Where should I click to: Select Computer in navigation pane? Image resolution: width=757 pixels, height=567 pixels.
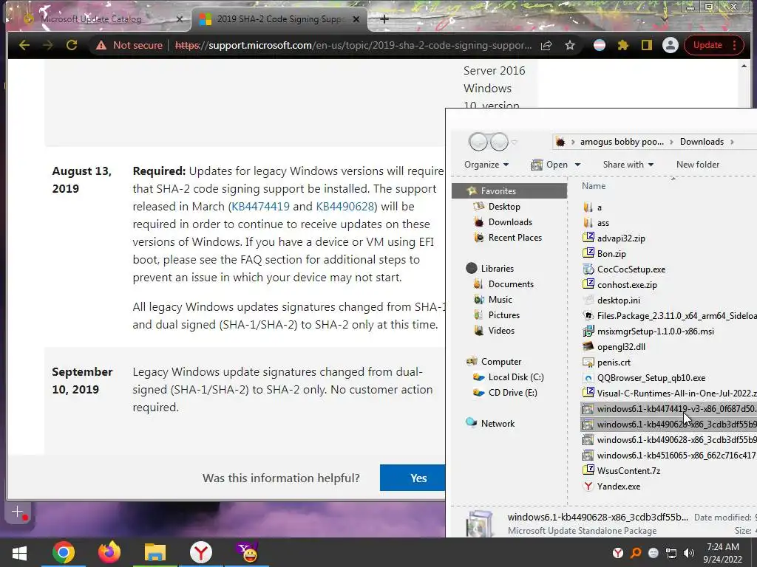501,362
